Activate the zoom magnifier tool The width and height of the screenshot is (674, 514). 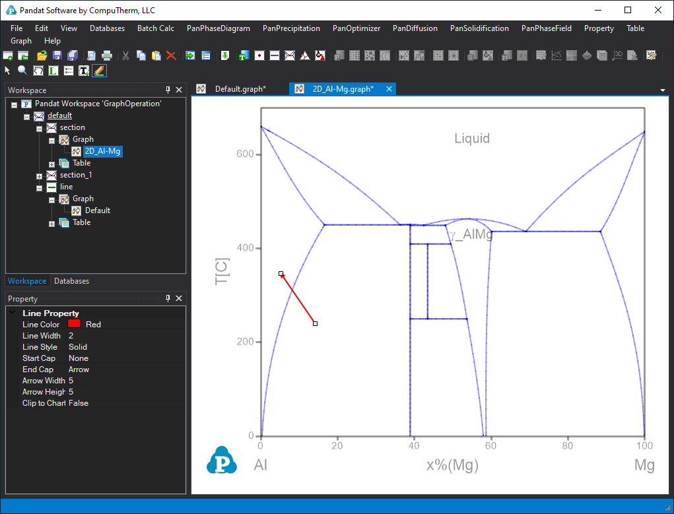coord(22,70)
